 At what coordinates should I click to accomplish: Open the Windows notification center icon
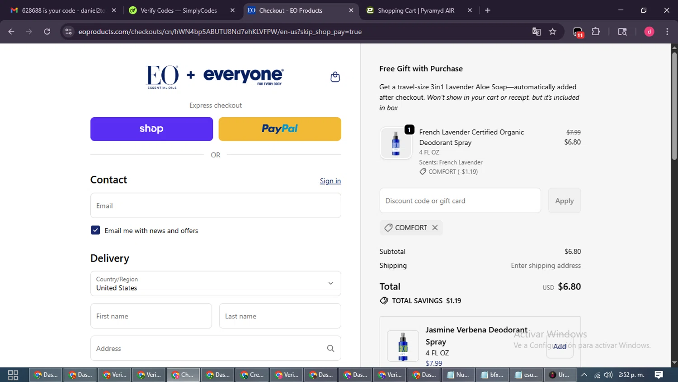pyautogui.click(x=659, y=375)
